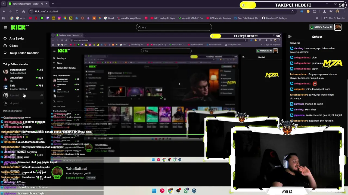
Task: Open WhatsApp from the taskbar
Action: point(186,191)
